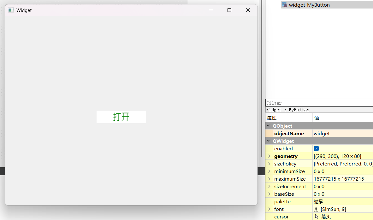Collapse the QWidget property group

coord(268,141)
